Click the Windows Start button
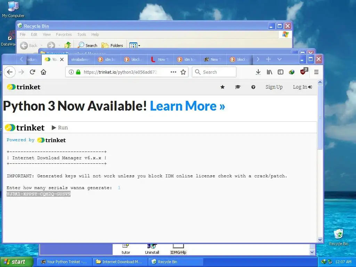Screen dimensions: 356x267 click(17, 262)
